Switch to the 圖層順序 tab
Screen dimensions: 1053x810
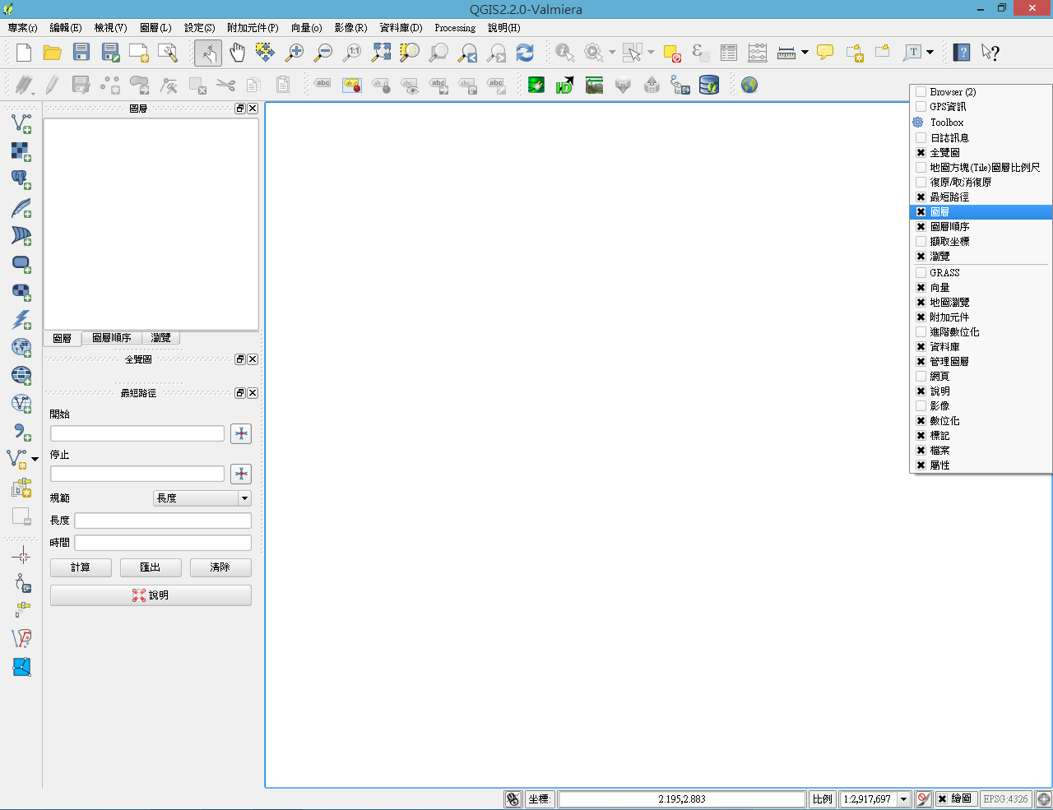pos(112,338)
